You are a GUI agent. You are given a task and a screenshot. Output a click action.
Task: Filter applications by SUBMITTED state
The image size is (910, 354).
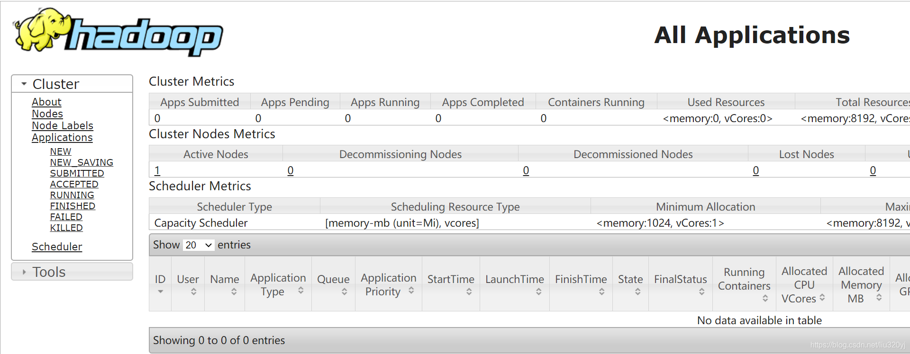tap(77, 173)
